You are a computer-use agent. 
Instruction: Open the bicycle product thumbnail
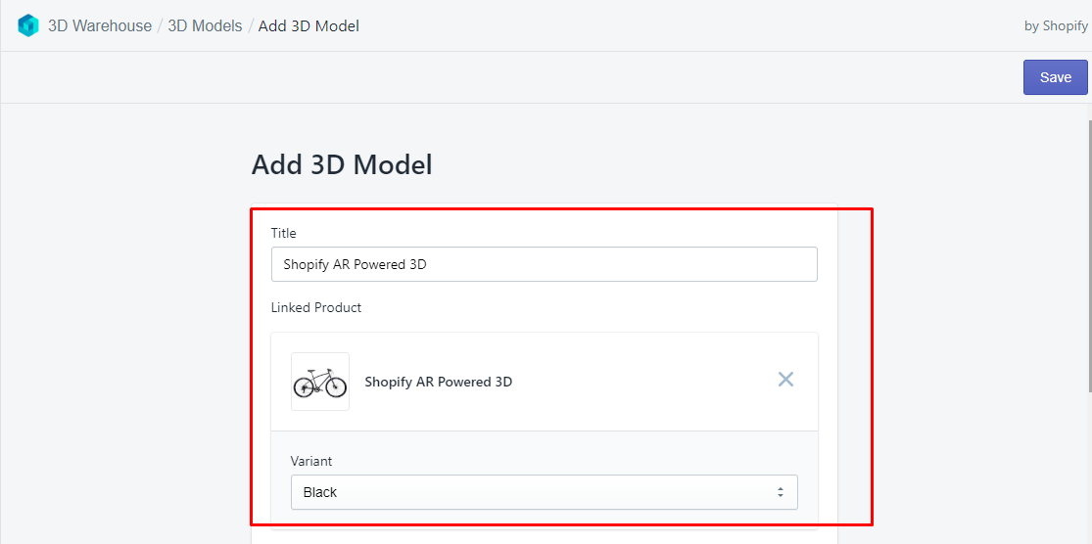coord(320,382)
